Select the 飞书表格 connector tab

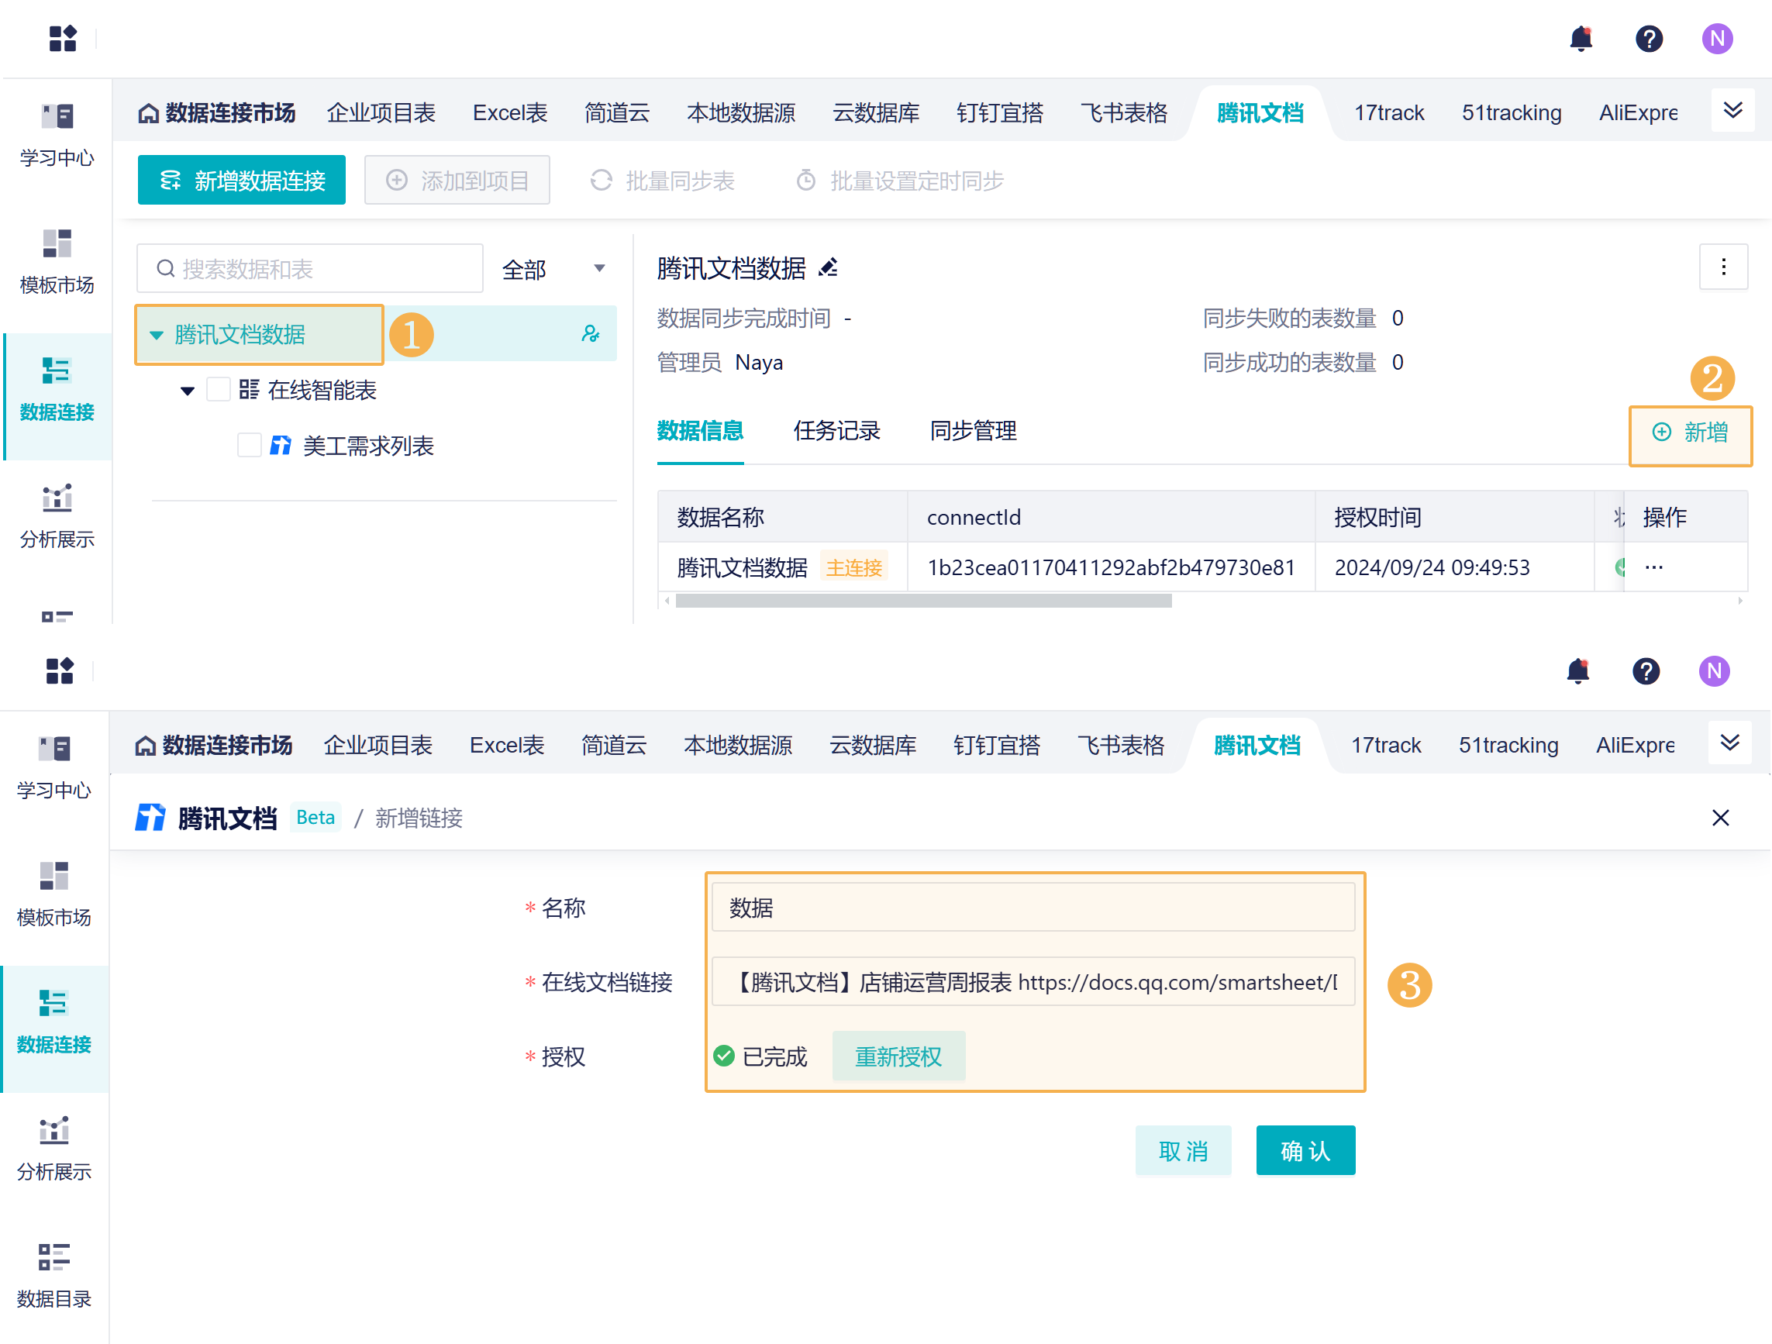pos(1123,113)
